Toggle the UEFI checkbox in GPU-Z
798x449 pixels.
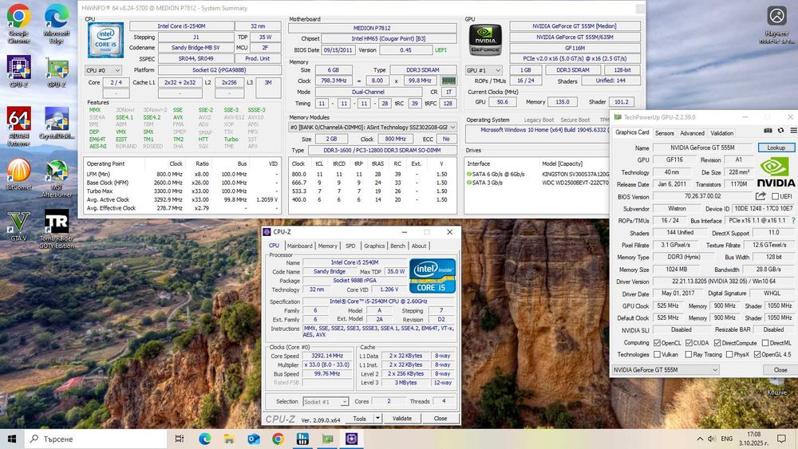click(x=775, y=196)
